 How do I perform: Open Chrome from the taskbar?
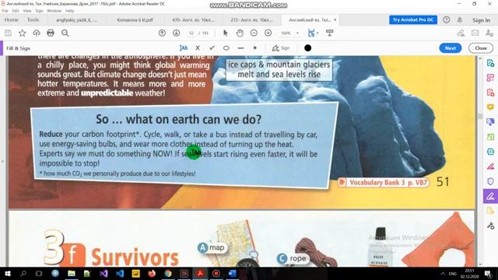pos(168,273)
